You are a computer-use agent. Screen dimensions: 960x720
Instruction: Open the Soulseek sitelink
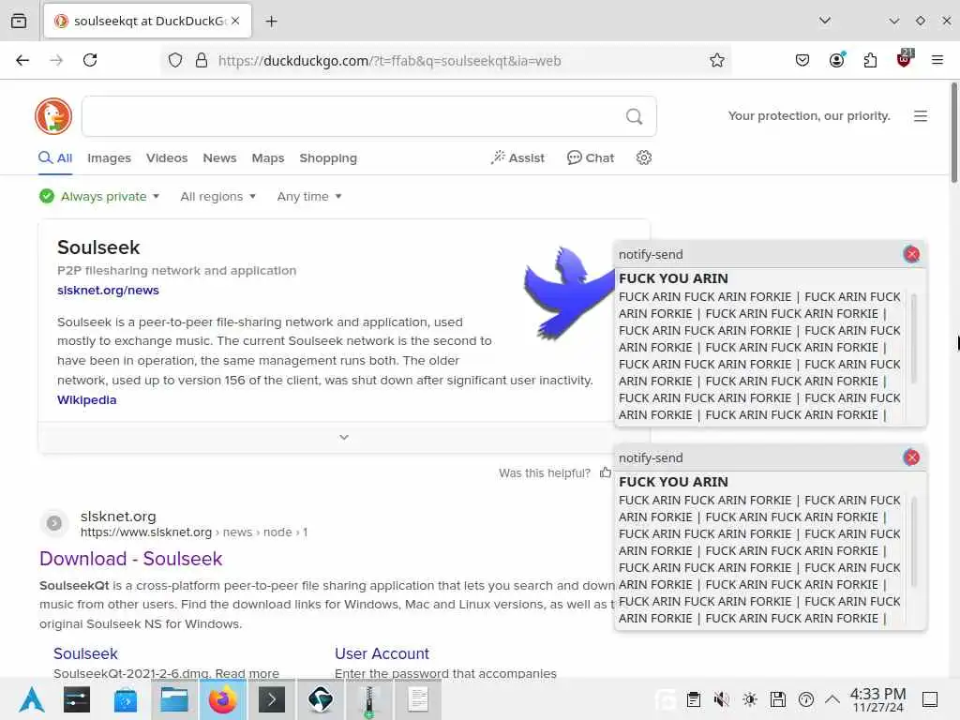tap(85, 653)
